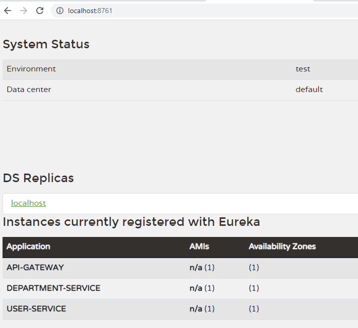Viewport: 358px width, 328px height.
Task: Focus the localhost:8761 address bar
Action: coord(151,11)
